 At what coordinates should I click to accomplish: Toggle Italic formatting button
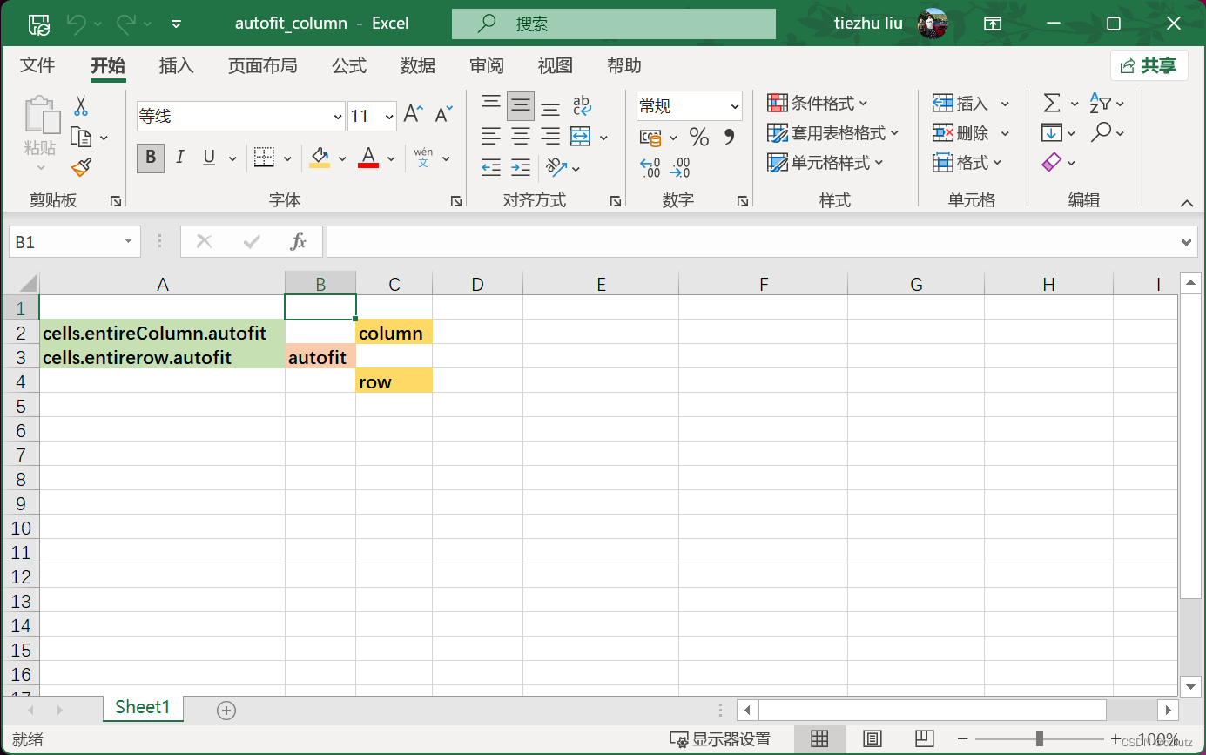coord(180,158)
